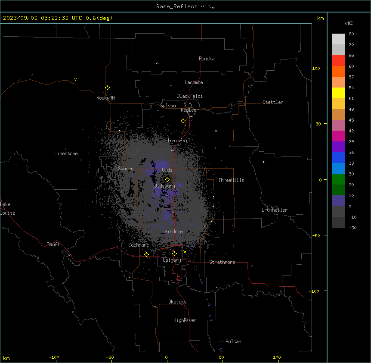The image size is (371, 363).
Task: Click the Sylvan label
Action: pos(168,106)
